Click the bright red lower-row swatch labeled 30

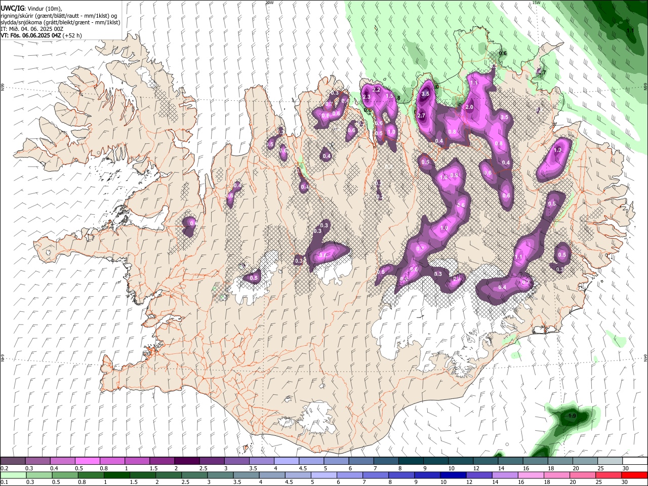pyautogui.click(x=634, y=475)
